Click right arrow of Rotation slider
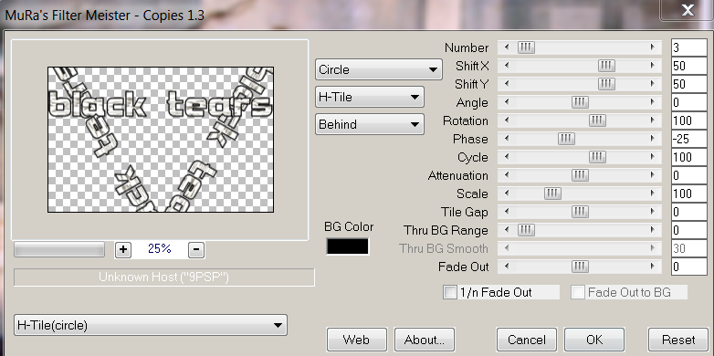This screenshot has width=714, height=356. (653, 120)
